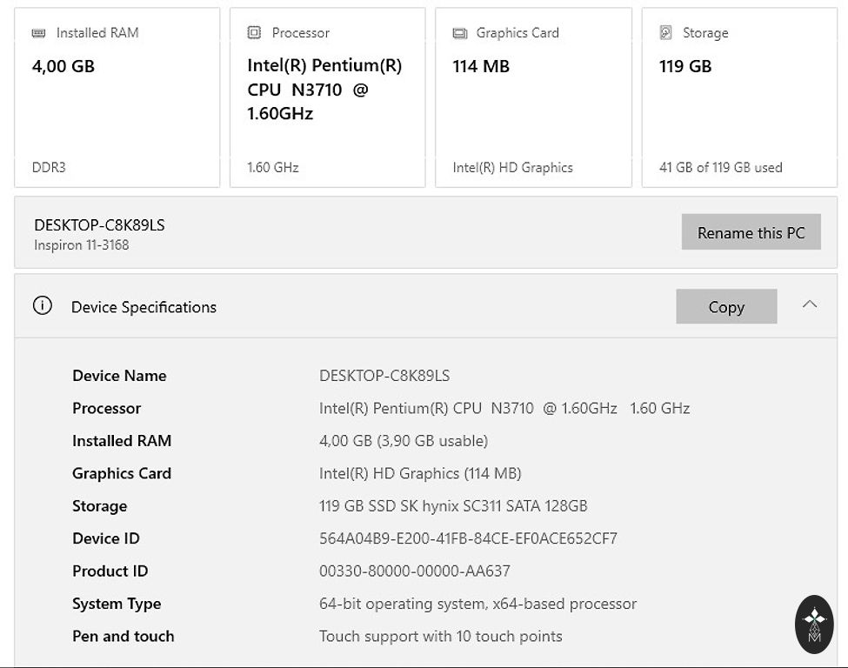Click the Pen and touch support value
Viewport: 848px width, 668px height.
point(440,637)
